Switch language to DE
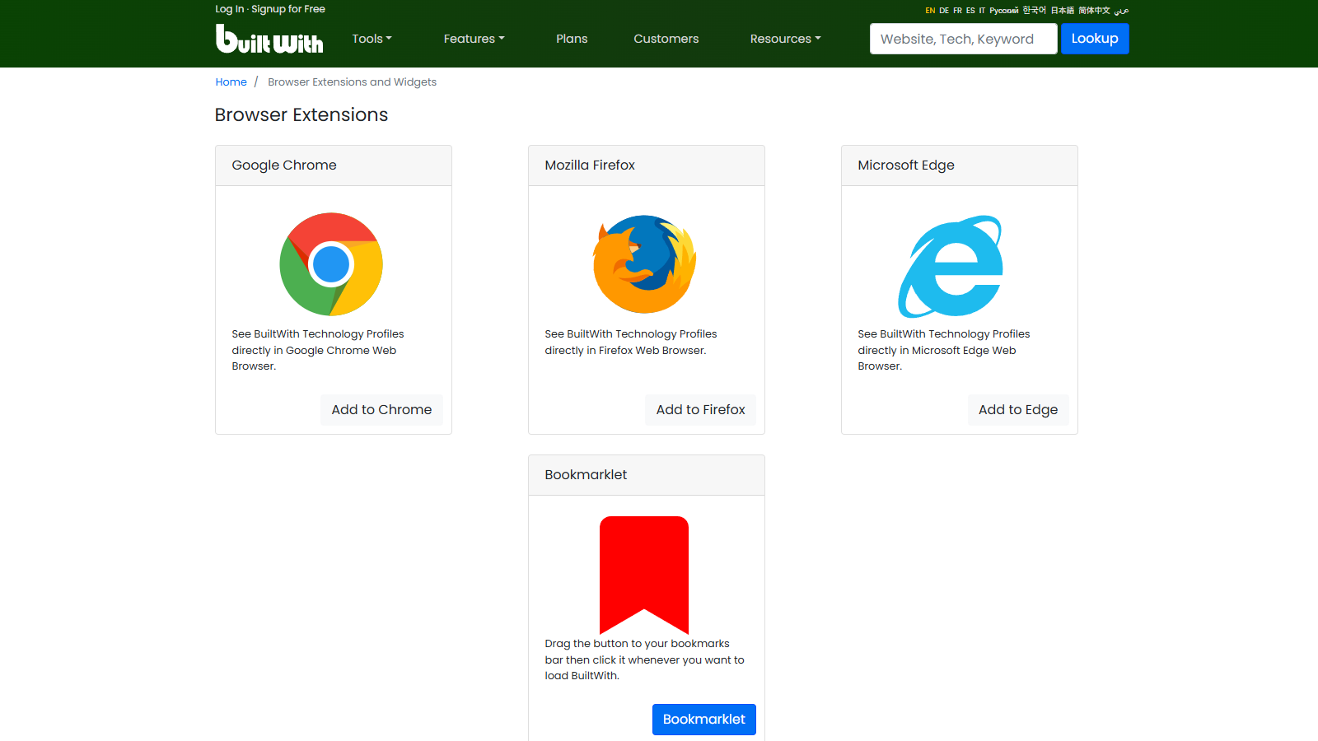This screenshot has height=741, width=1318. (944, 11)
